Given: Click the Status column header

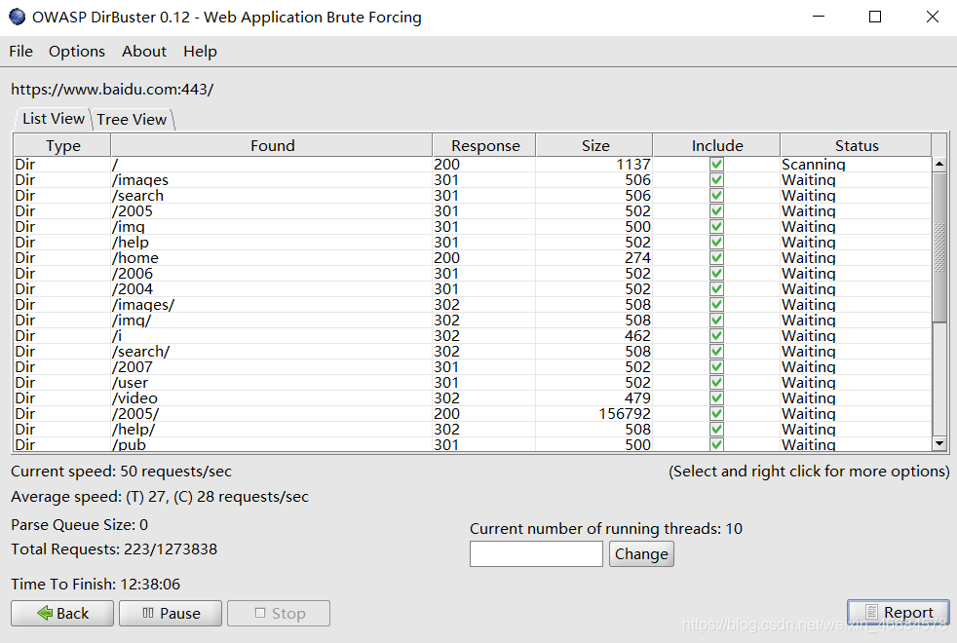Looking at the screenshot, I should (x=857, y=145).
